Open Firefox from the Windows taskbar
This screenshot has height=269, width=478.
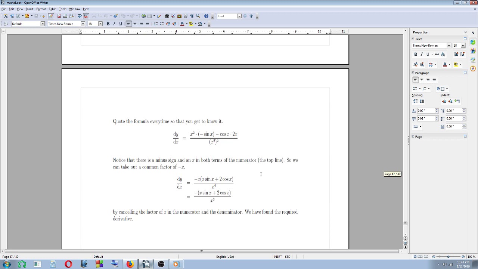pyautogui.click(x=130, y=265)
